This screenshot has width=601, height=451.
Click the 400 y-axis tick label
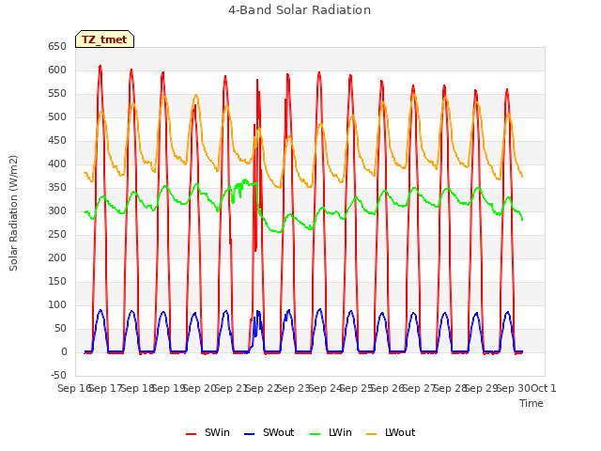point(57,164)
